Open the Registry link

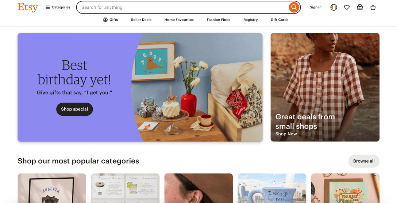(250, 20)
